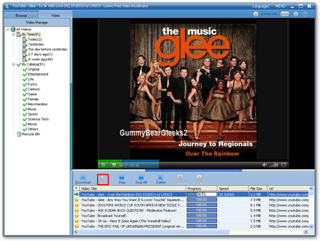The width and height of the screenshot is (320, 241).
Task: Select the Cartoon catalog
Action: tap(34, 89)
